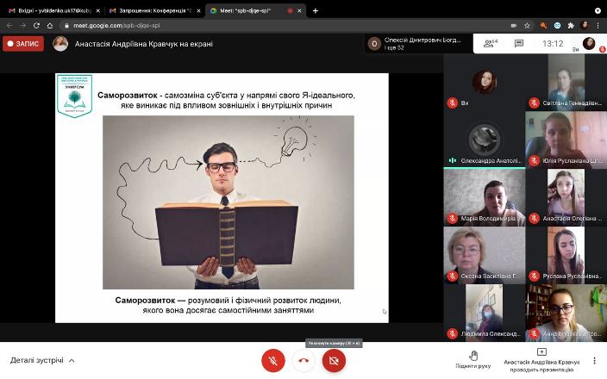Open the three-dot more options menu

point(594,360)
